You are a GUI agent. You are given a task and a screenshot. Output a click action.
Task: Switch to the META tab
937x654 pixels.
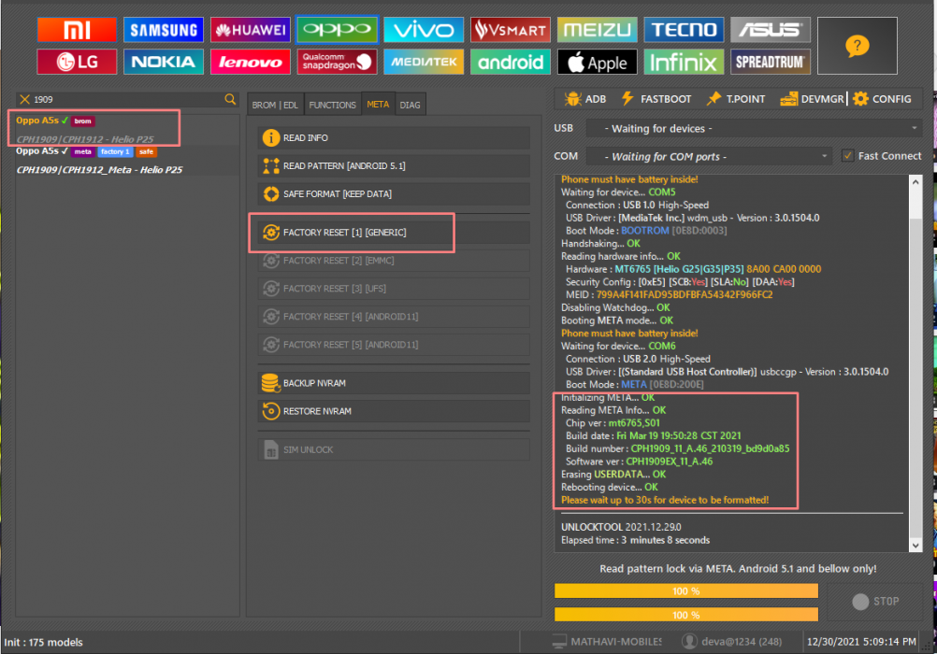[x=378, y=104]
